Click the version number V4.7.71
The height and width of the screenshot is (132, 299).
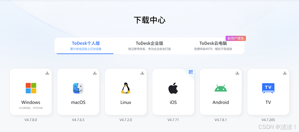(x=173, y=120)
